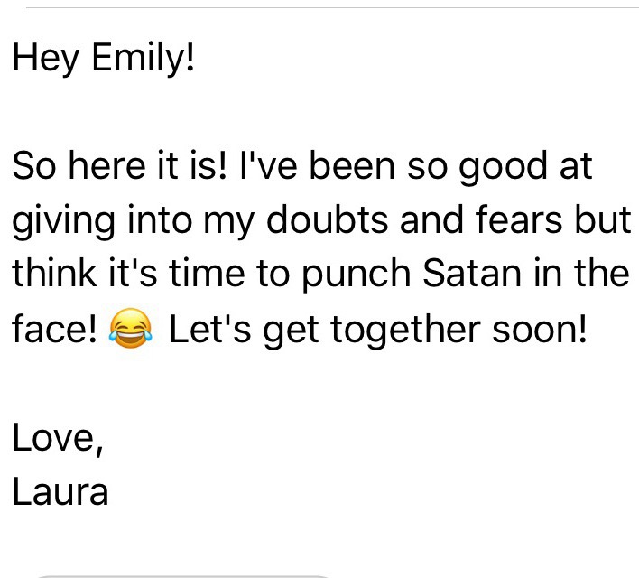Image resolution: width=639 pixels, height=578 pixels.
Task: Click the word 'soon!' ending the message
Action: (540, 329)
